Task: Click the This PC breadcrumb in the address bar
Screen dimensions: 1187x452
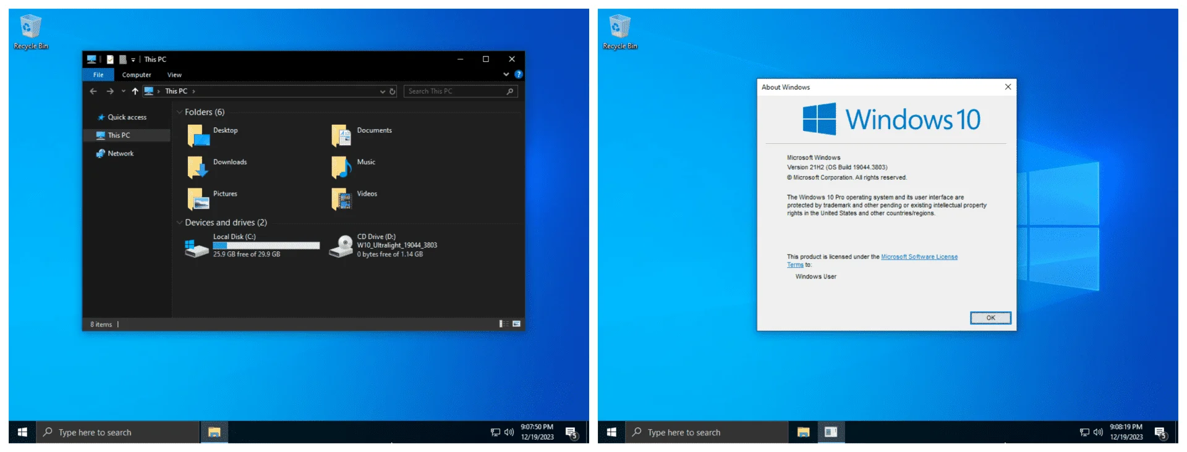Action: coord(176,91)
